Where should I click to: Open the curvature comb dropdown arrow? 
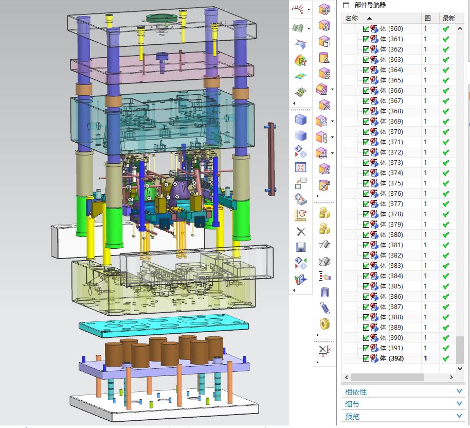tap(309, 10)
